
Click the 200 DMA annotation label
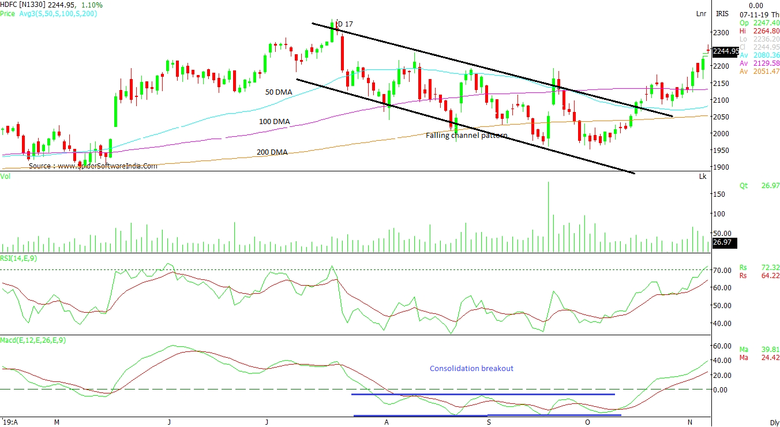272,152
